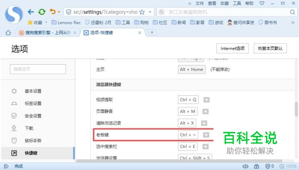Edit the Ctrl + Q shortcut field
This screenshot has width=299, height=170.
188,100
